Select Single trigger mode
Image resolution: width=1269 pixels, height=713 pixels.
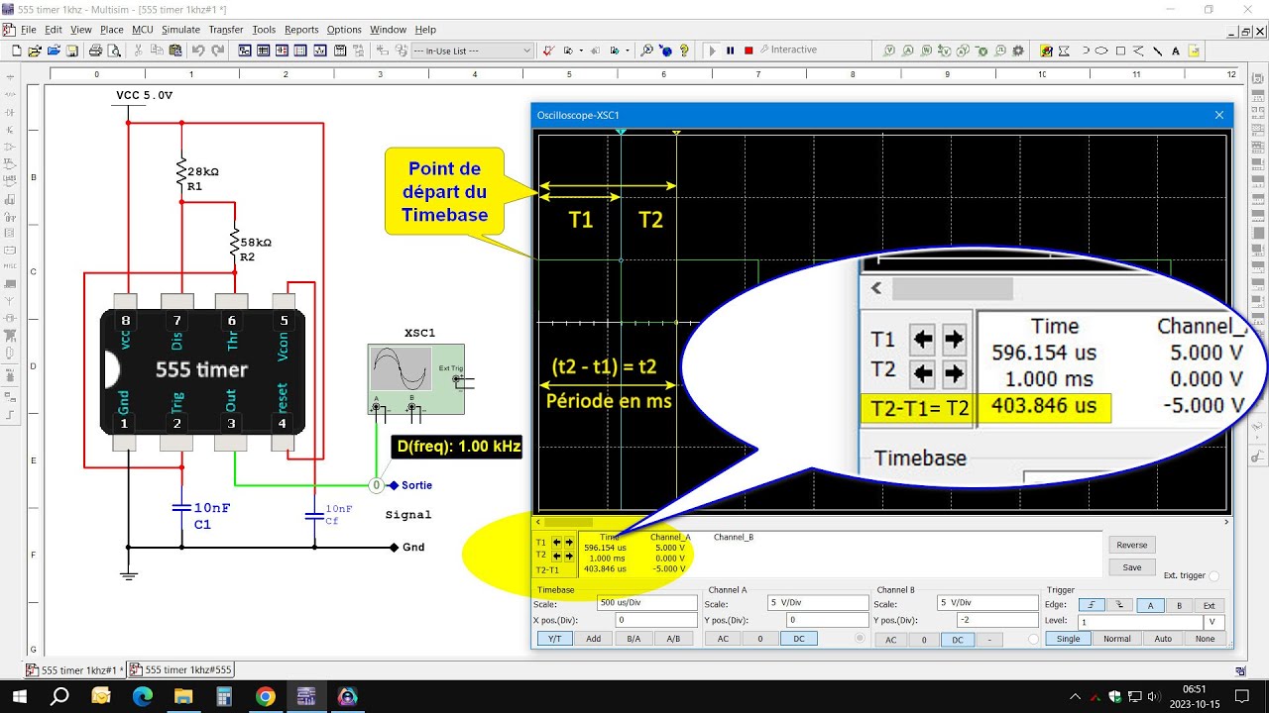pyautogui.click(x=1068, y=639)
